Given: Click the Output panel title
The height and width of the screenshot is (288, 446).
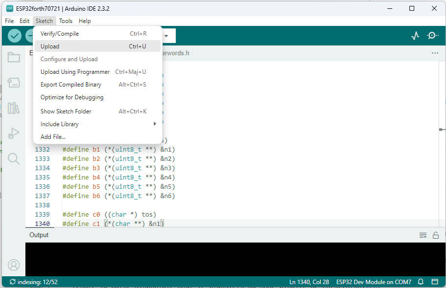Looking at the screenshot, I should coord(39,235).
